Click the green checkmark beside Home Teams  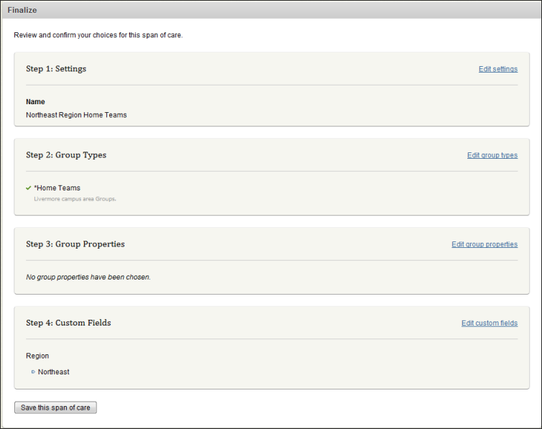tap(29, 188)
